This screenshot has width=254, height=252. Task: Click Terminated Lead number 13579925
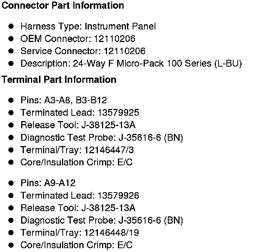tap(118, 112)
